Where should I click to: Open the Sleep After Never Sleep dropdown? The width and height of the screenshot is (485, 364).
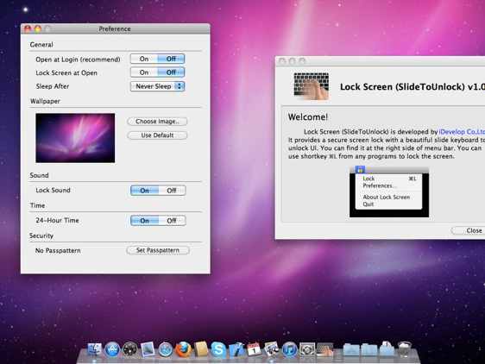coord(157,86)
